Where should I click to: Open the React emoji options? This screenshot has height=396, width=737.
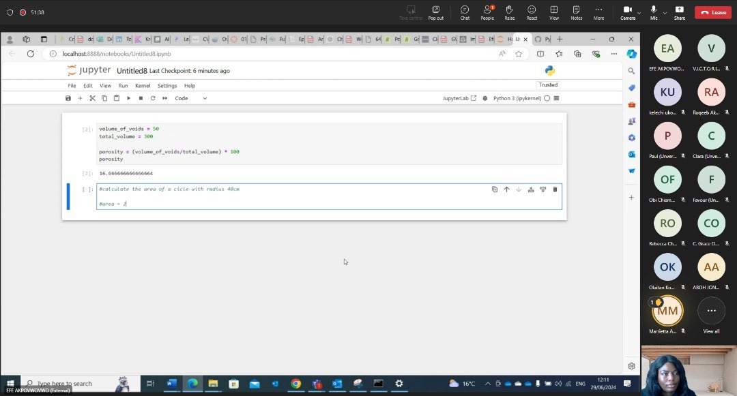tap(532, 13)
